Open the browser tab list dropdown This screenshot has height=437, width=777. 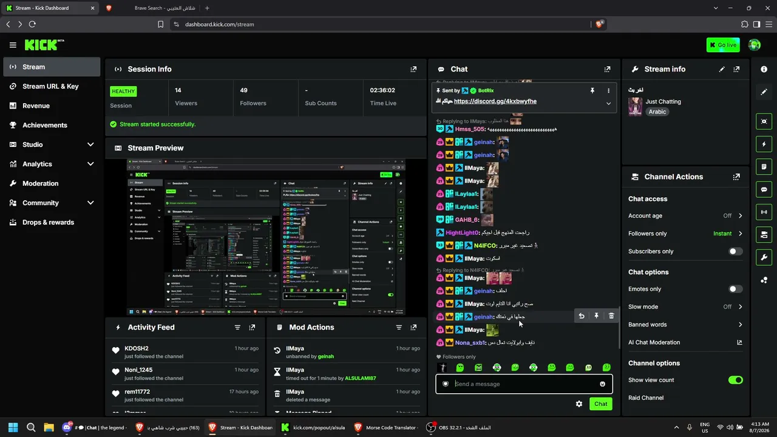tap(716, 8)
